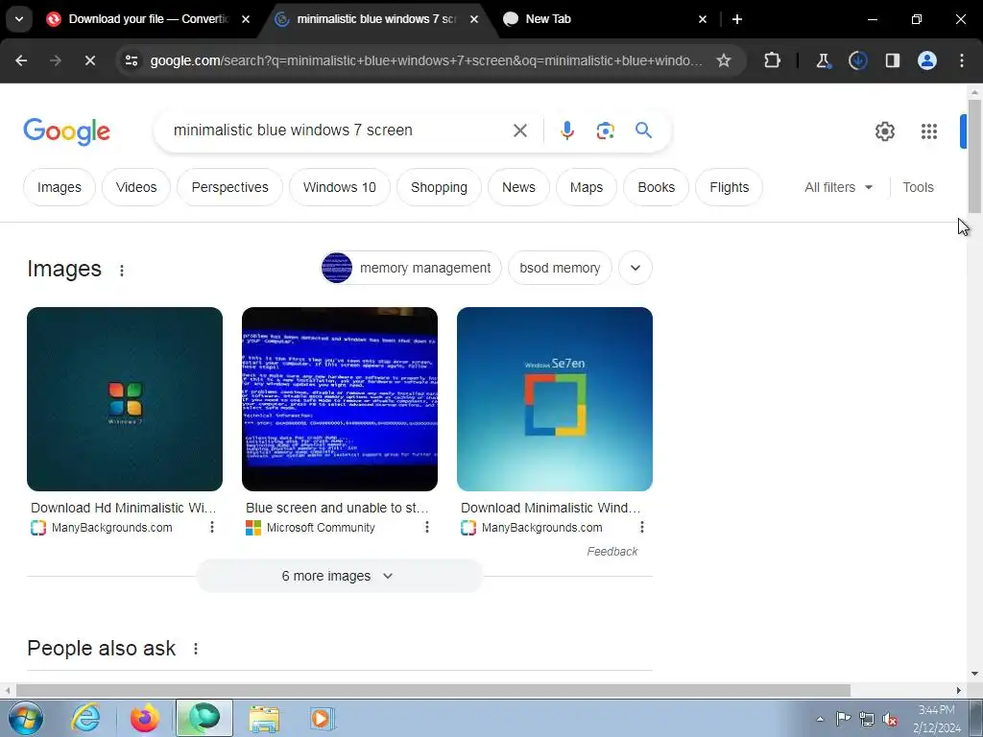This screenshot has width=983, height=737.
Task: Click the memory management suggestion chip
Action: 411,268
